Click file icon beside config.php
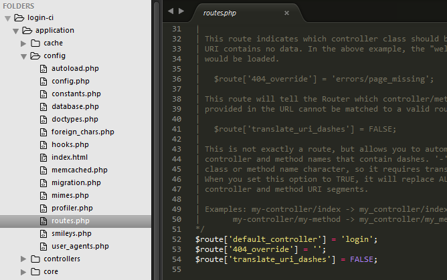Screen dimensions: 447x280 point(43,82)
